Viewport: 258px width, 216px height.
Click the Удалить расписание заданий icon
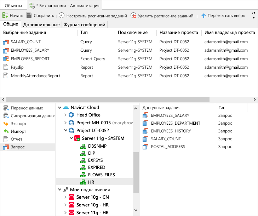[133, 16]
